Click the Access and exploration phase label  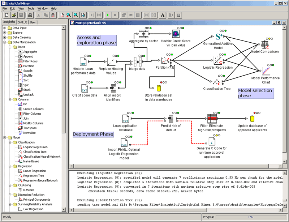coord(96,40)
